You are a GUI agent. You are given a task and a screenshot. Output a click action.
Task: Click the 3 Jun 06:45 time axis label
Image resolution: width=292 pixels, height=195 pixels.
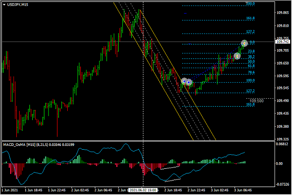click(x=243, y=190)
